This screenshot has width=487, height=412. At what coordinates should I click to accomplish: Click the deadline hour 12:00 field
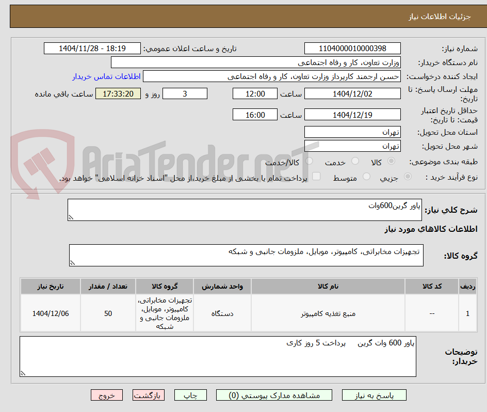[x=255, y=93]
